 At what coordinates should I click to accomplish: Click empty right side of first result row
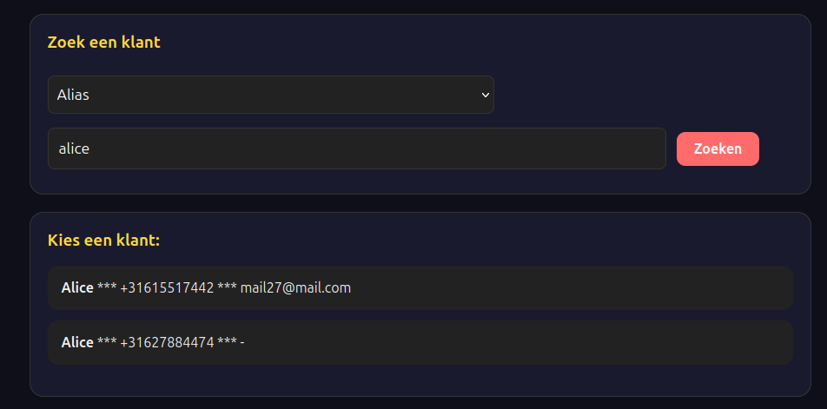(608, 288)
